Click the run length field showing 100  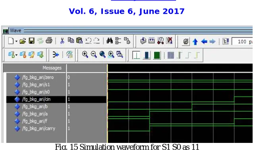[x=242, y=41]
